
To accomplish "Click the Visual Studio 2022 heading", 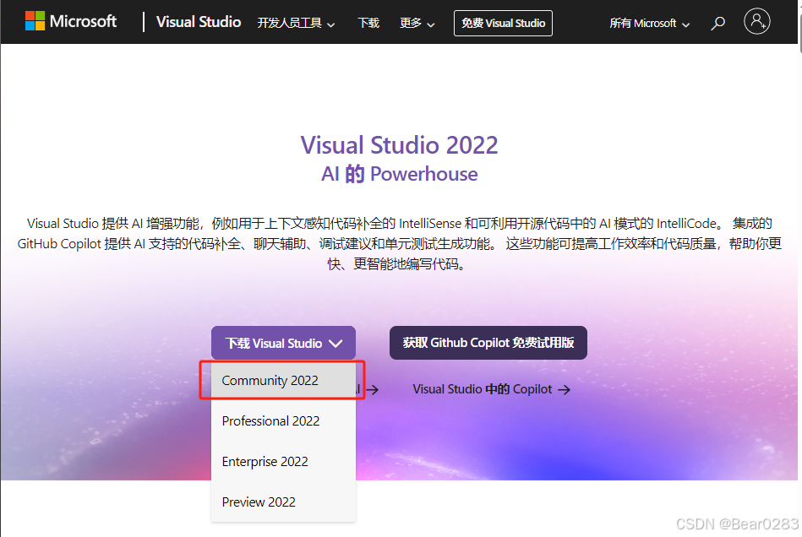I will pos(399,144).
